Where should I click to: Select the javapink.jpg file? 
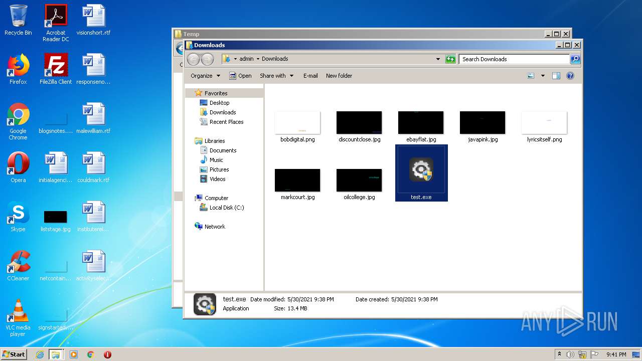coord(483,127)
